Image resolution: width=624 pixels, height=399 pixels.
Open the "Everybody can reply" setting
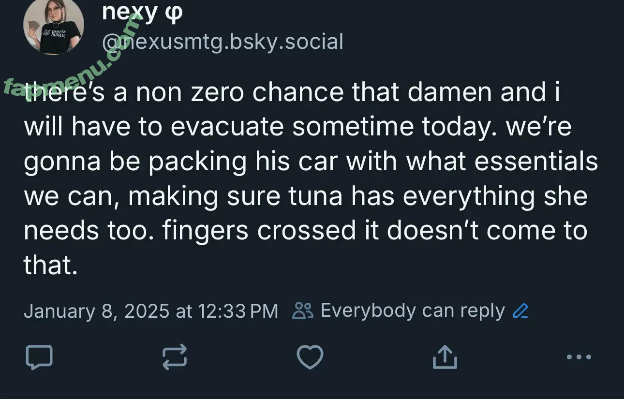(412, 311)
